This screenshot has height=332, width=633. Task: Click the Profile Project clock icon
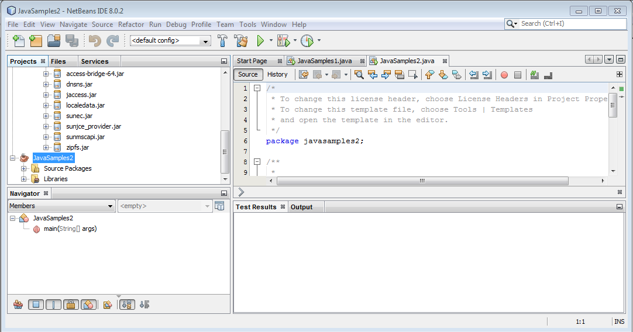[x=307, y=41]
